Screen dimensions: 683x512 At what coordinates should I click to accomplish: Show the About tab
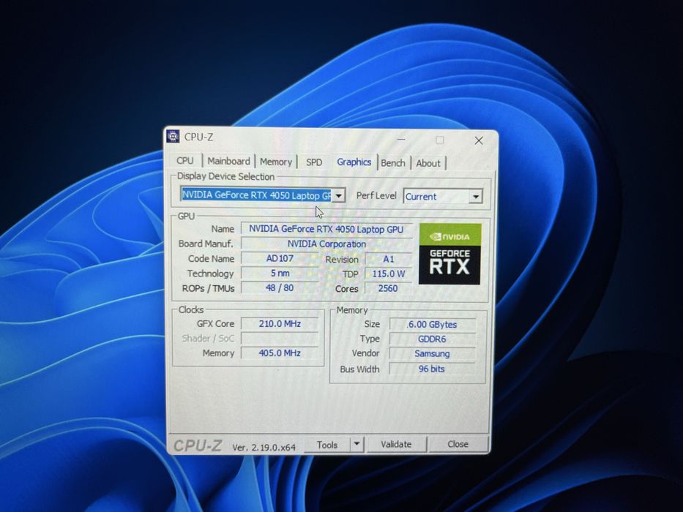[428, 163]
